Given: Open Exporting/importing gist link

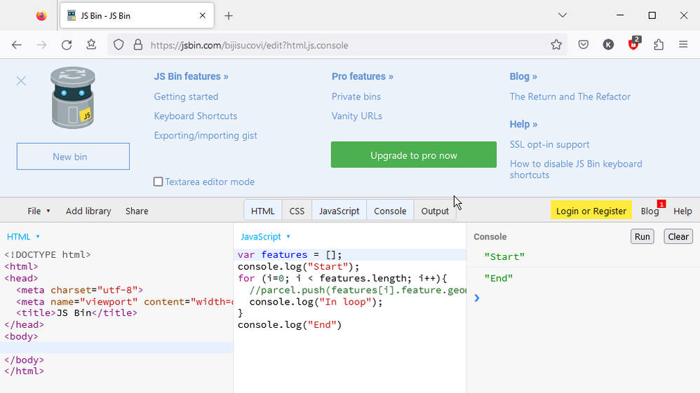Looking at the screenshot, I should pyautogui.click(x=206, y=136).
